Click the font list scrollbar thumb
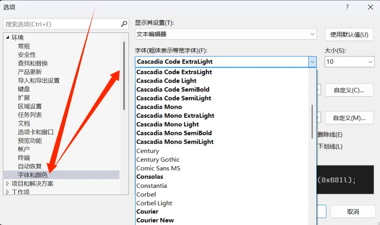The image size is (380, 225). pyautogui.click(x=312, y=122)
